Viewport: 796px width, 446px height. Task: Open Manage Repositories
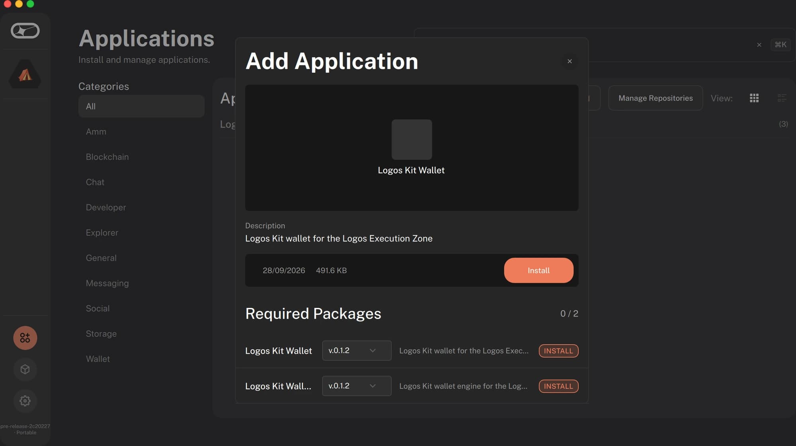click(656, 98)
